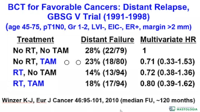
Task: Select the underlined Treatment column header
Action: point(35,40)
